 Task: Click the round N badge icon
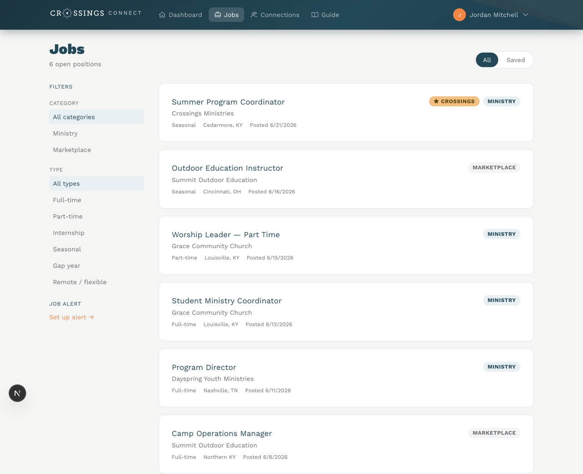pos(17,393)
